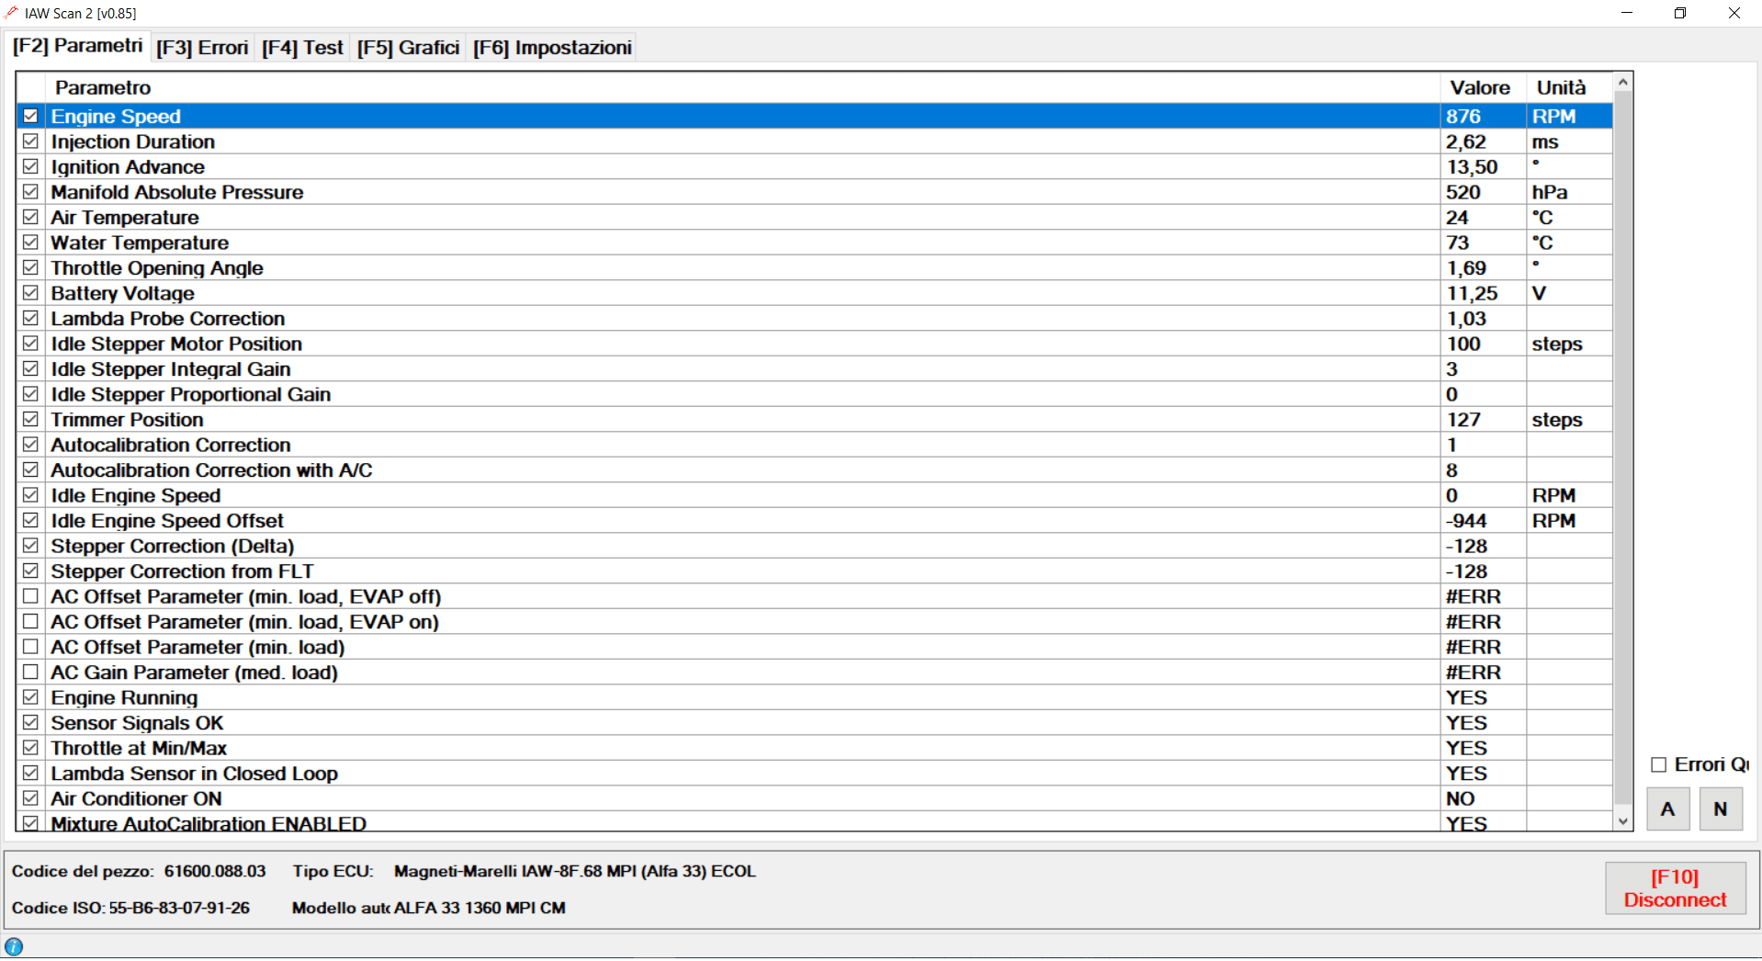Image resolution: width=1762 pixels, height=961 pixels.
Task: Click the blue info icon in status bar
Action: (14, 946)
